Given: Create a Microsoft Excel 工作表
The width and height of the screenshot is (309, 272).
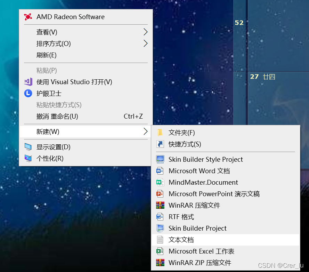Looking at the screenshot, I should click(x=202, y=251).
